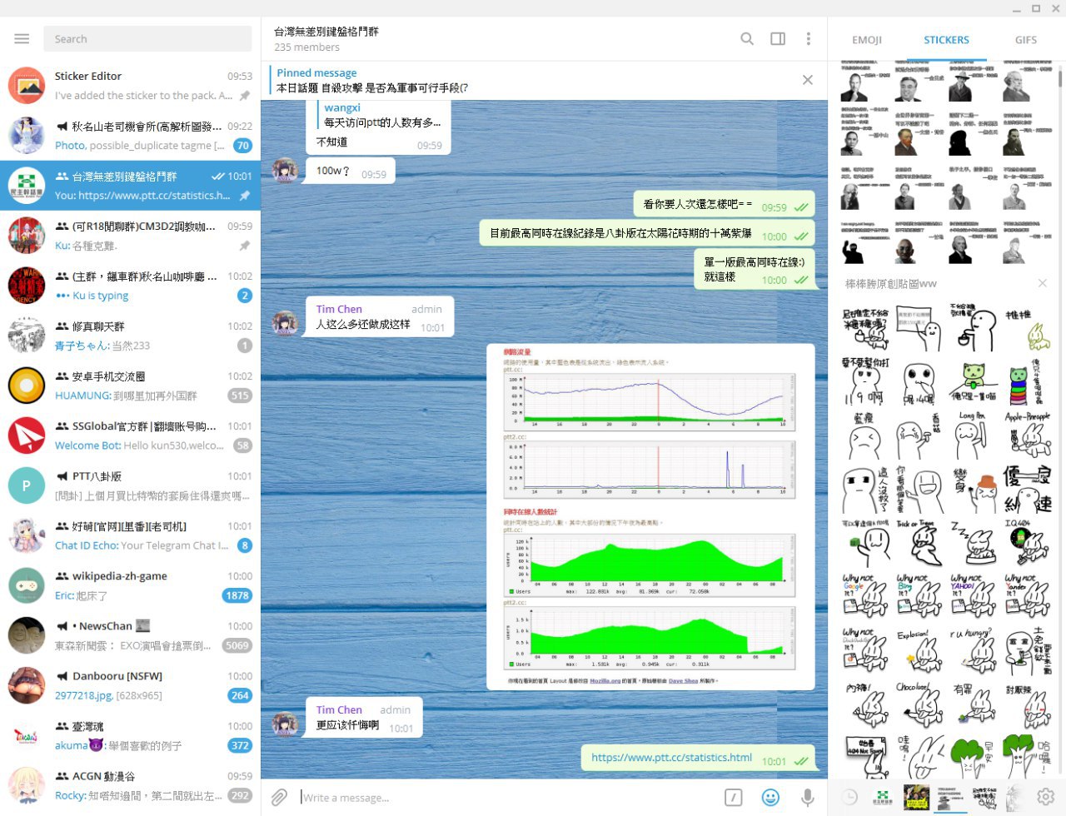Close the pinned message bar
This screenshot has height=816, width=1066.
[x=807, y=80]
